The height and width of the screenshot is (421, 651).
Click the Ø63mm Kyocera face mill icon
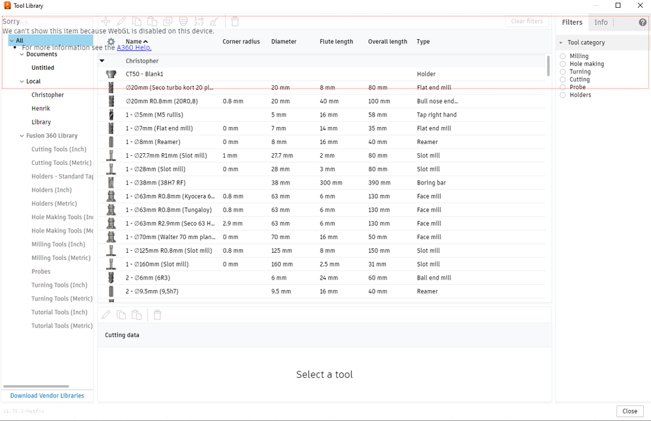point(111,196)
